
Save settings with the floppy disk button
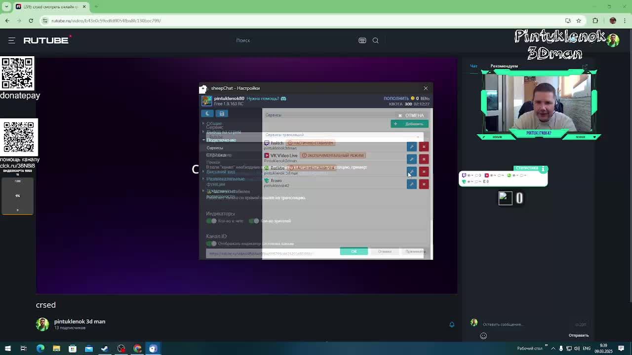pyautogui.click(x=222, y=113)
